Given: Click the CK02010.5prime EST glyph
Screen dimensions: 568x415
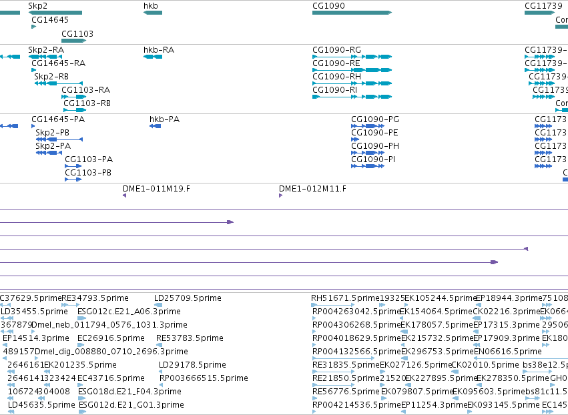Looking at the screenshot, I should [455, 372].
